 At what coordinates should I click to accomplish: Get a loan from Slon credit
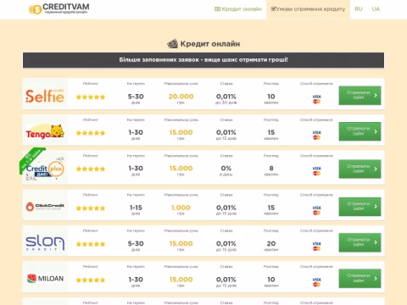360,242
